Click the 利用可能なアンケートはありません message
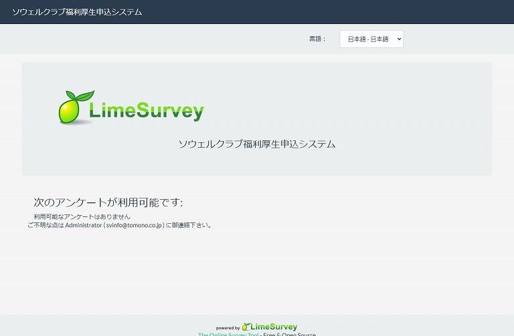514x336 pixels. coord(82,217)
